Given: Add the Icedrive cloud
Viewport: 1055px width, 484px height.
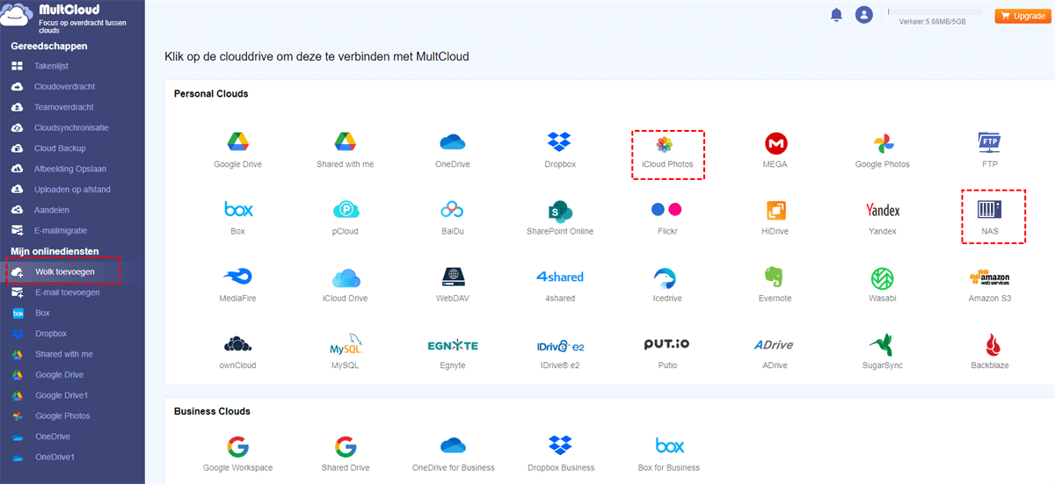Looking at the screenshot, I should coord(666,278).
